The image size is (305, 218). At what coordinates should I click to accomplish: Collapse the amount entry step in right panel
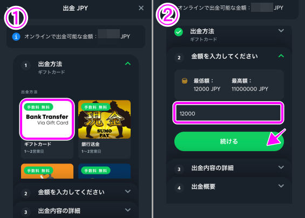pos(281,56)
